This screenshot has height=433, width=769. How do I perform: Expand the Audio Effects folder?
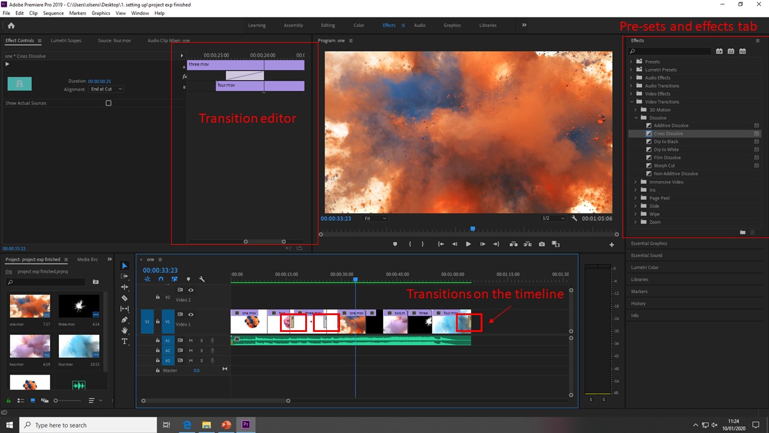631,78
